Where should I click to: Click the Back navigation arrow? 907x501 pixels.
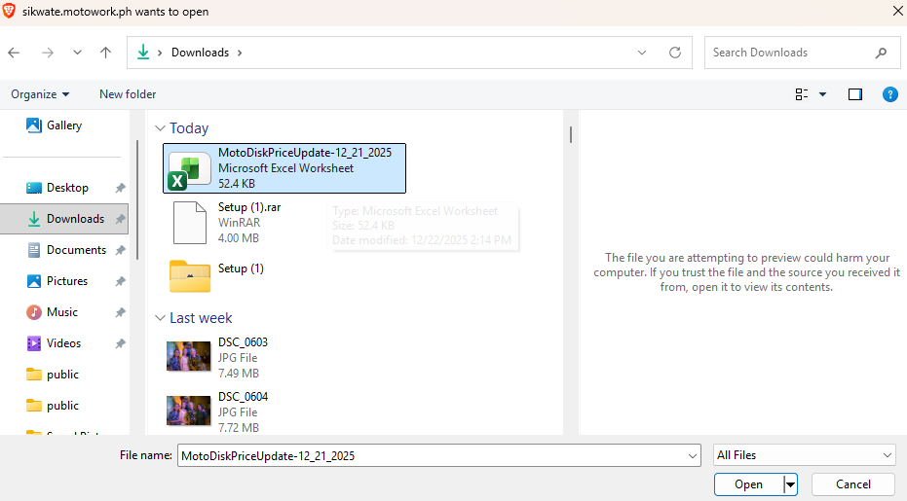pos(15,53)
